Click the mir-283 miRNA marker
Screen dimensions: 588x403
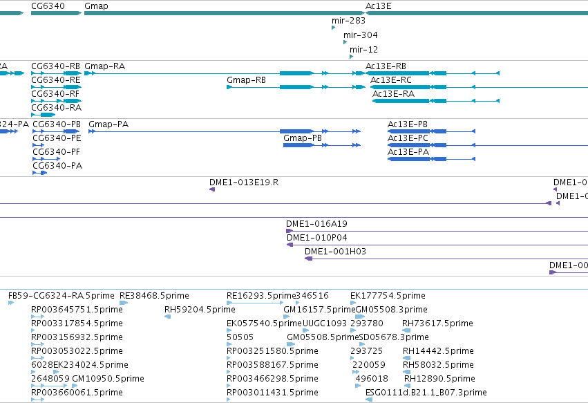point(333,28)
